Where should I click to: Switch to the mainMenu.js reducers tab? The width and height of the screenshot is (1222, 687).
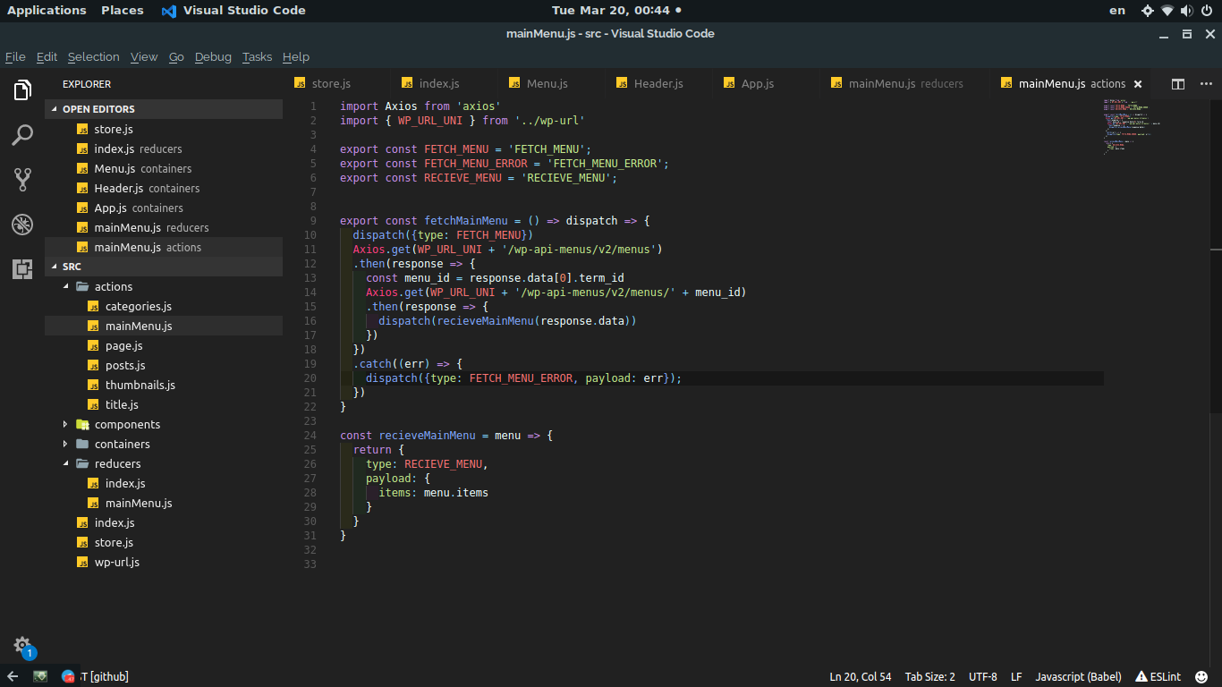[906, 84]
